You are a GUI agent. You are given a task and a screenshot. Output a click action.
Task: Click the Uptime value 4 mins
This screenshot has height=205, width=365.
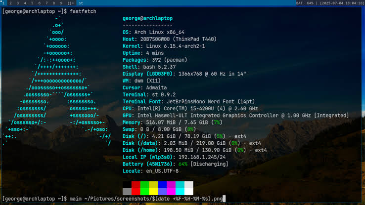(155, 53)
